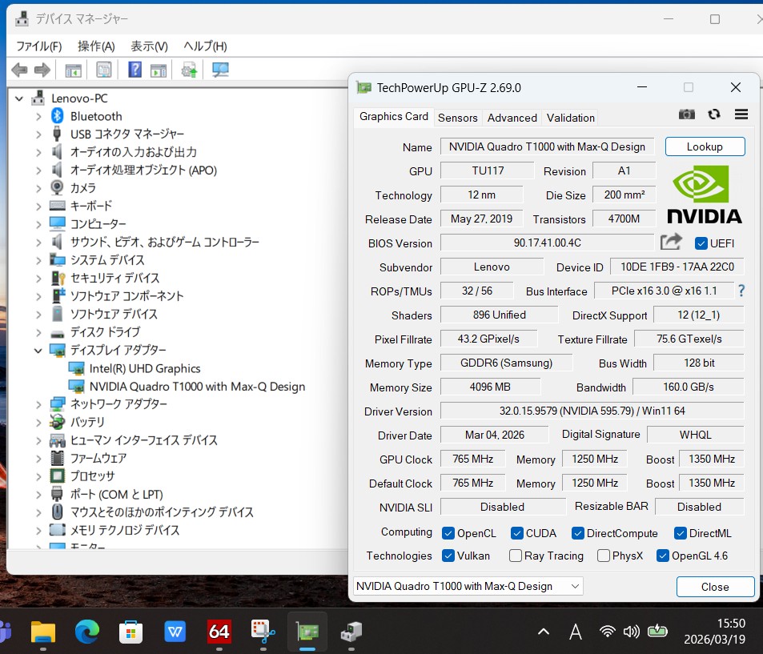This screenshot has width=763, height=654.
Task: Click the GPU-Z refresh icon
Action: (x=714, y=114)
